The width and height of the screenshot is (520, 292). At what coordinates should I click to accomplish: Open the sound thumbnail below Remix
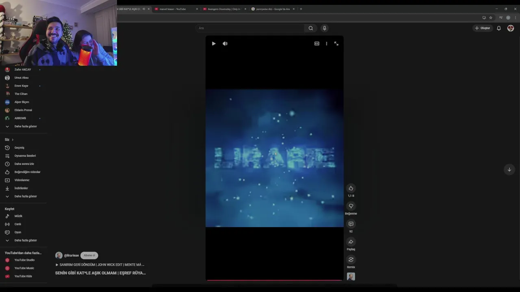point(351,277)
